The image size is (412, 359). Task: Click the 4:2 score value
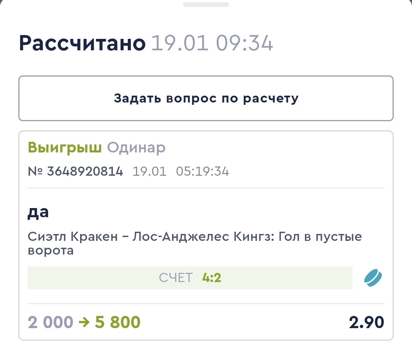[212, 278]
